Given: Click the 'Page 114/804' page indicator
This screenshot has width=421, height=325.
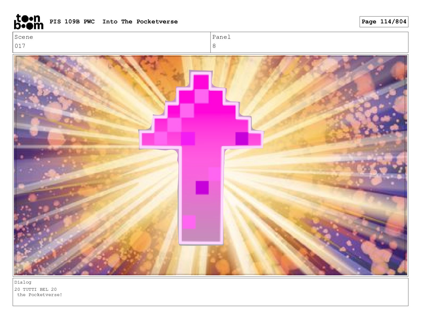Looking at the screenshot, I should click(x=384, y=22).
